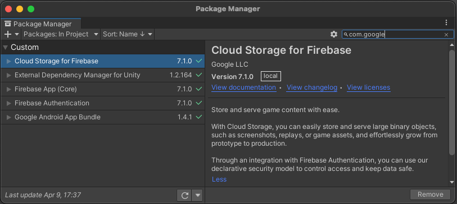Click the scrollbar up arrow
Image resolution: width=457 pixels, height=204 pixels.
[452, 45]
